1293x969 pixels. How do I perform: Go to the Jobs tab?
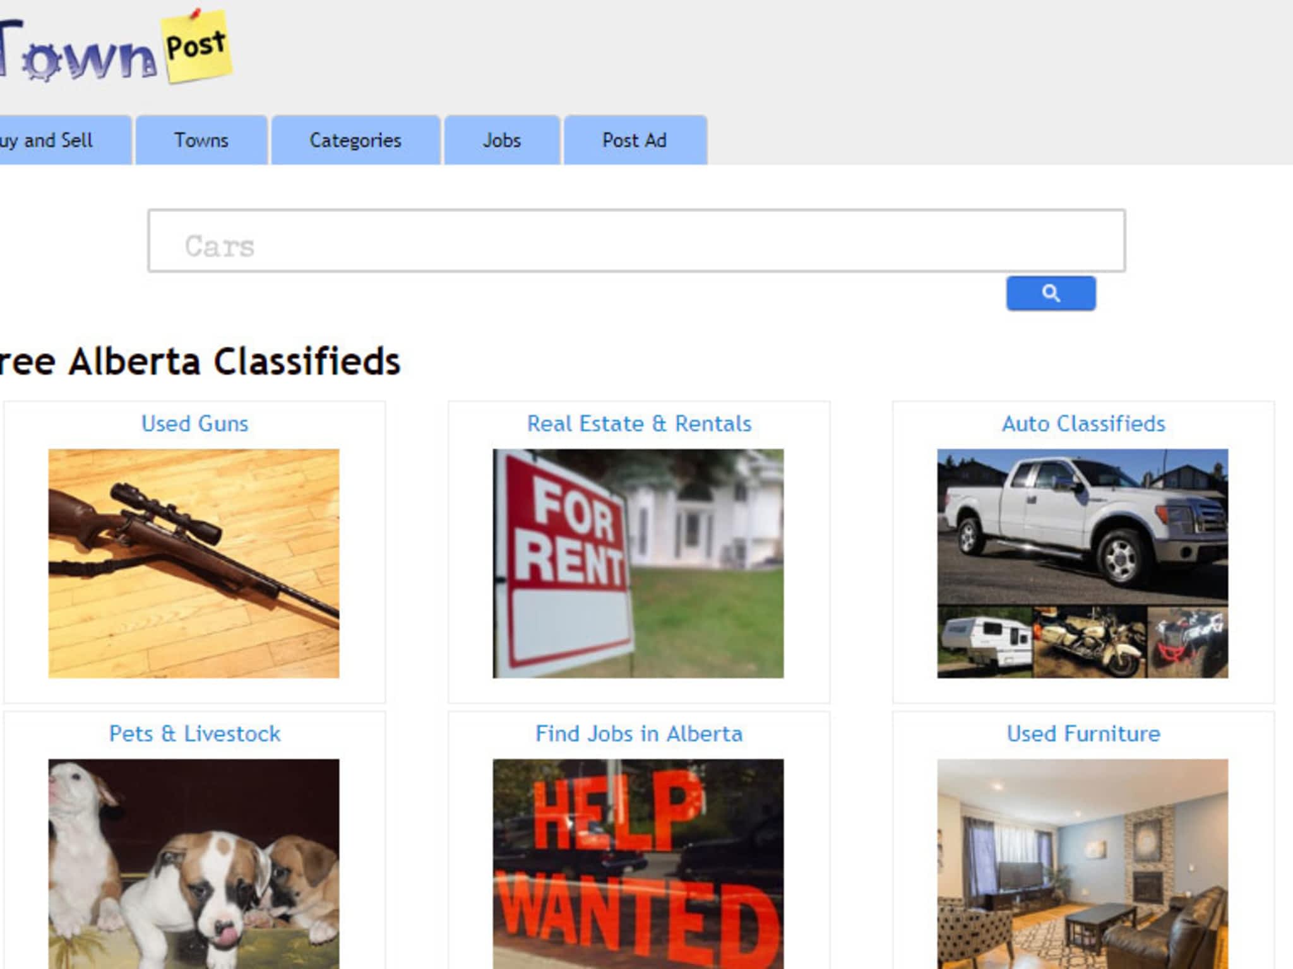(502, 140)
